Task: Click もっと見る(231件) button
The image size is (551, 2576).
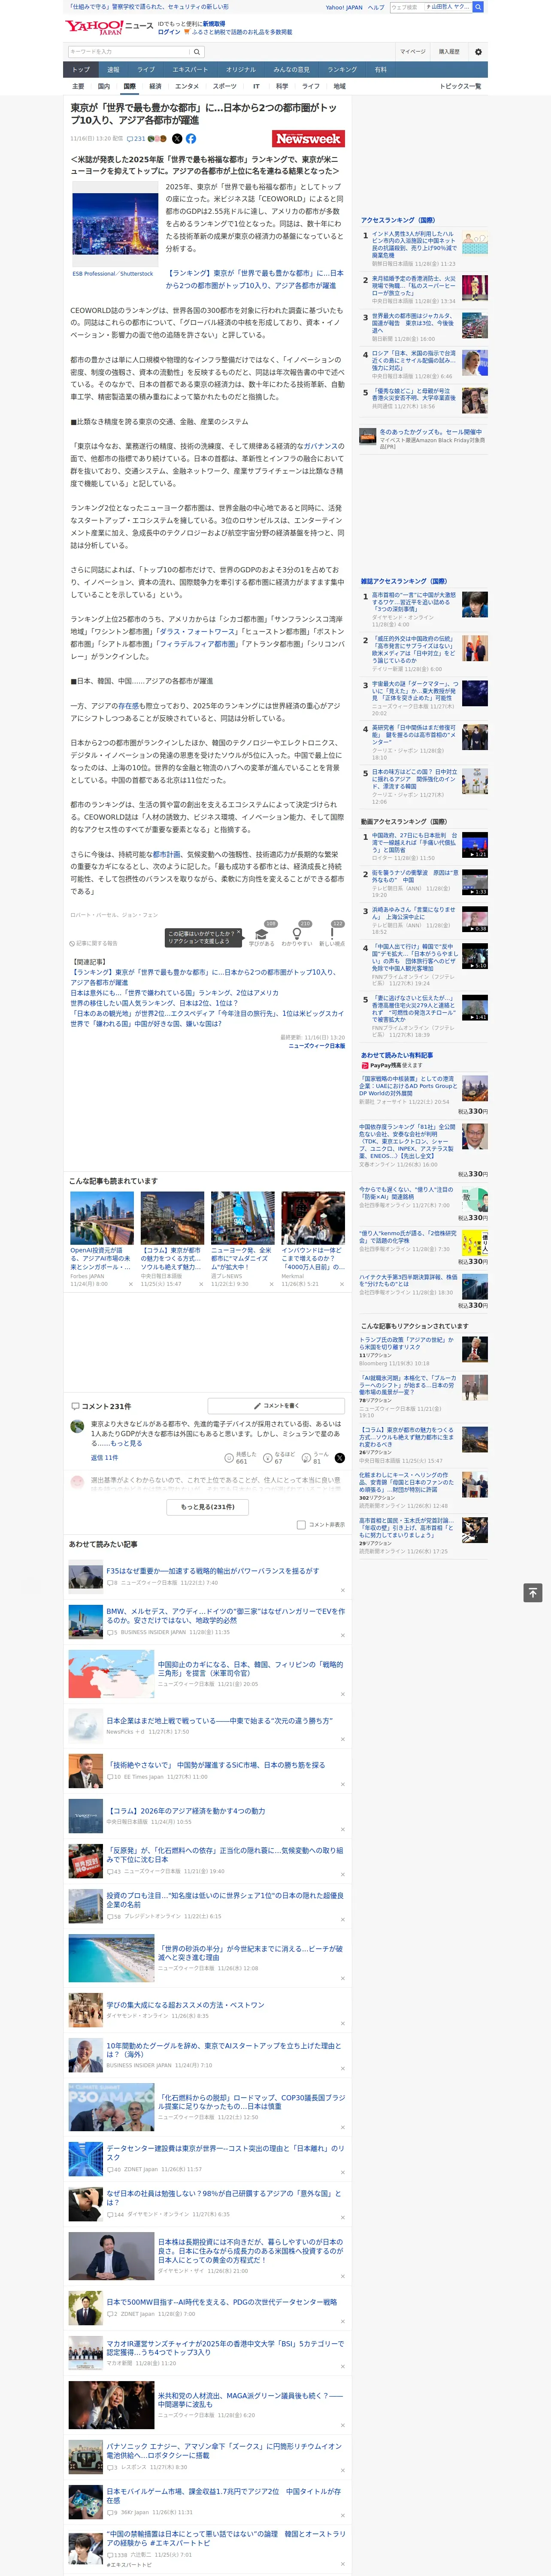Action: click(207, 1506)
